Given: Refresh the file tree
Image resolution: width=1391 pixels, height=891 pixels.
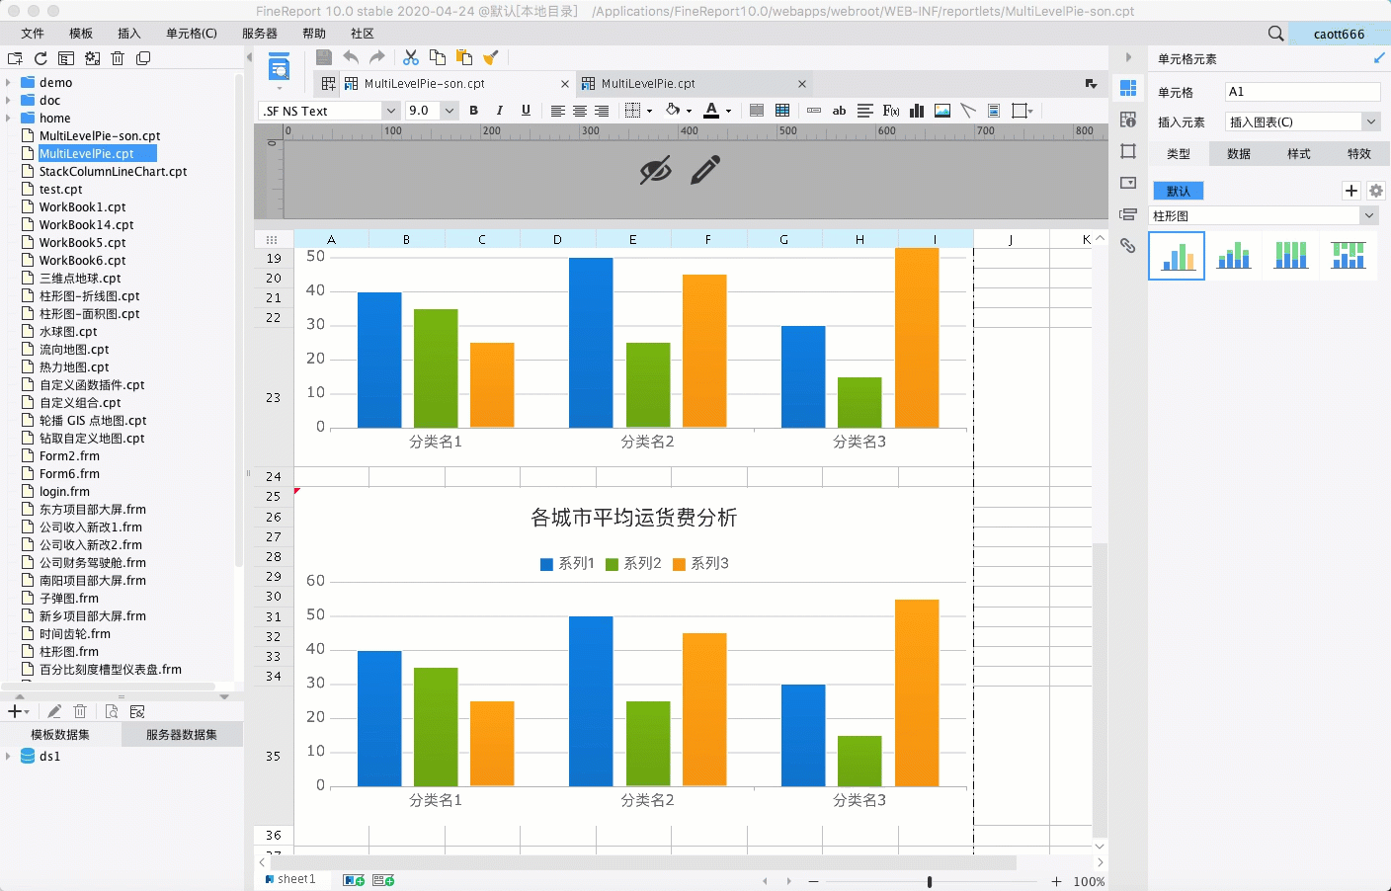Looking at the screenshot, I should click(41, 58).
